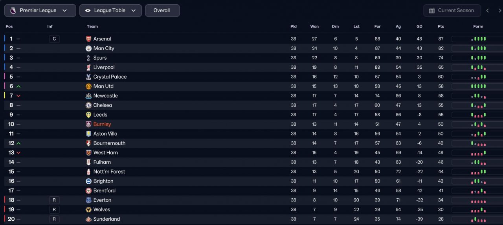Click the Overall filter button

[x=162, y=11]
